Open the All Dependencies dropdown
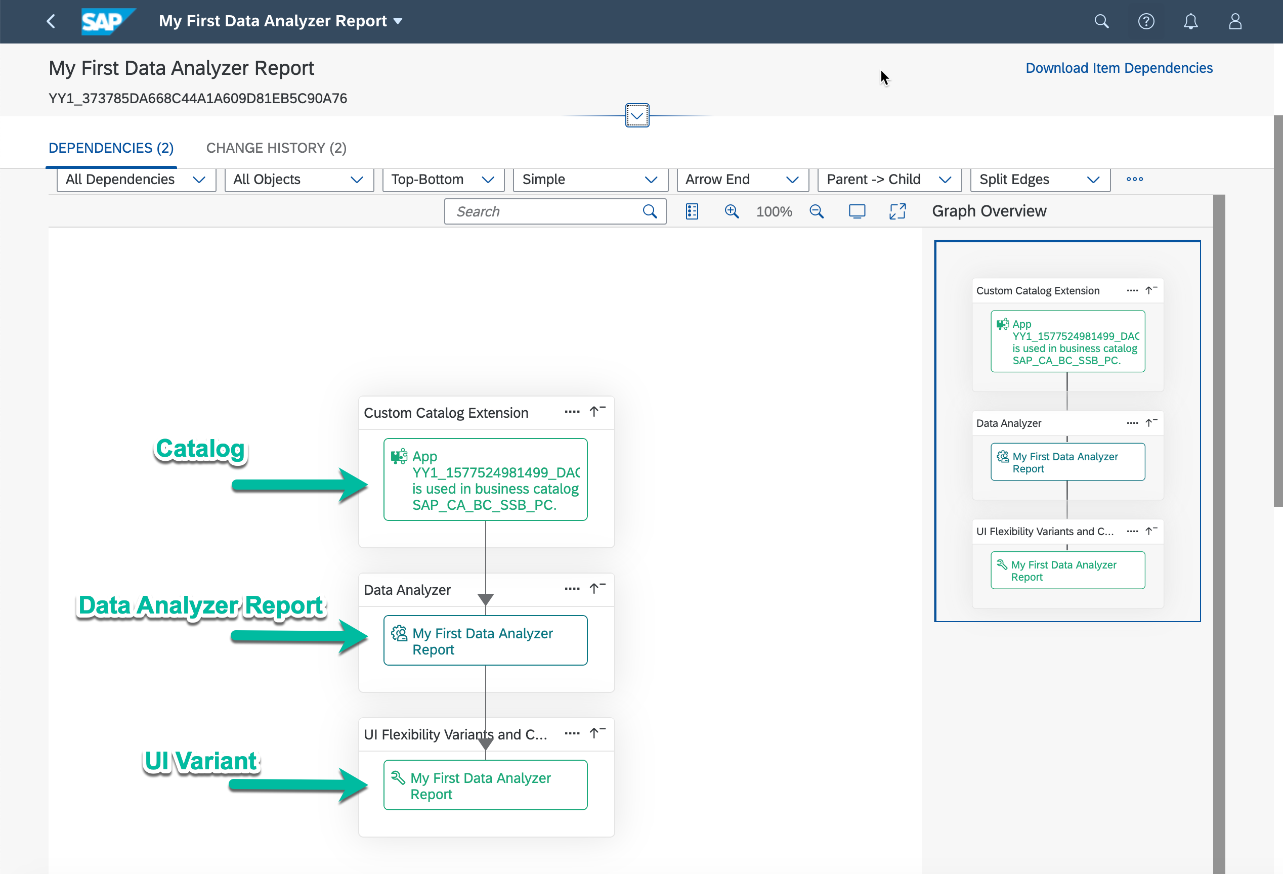 pos(136,180)
